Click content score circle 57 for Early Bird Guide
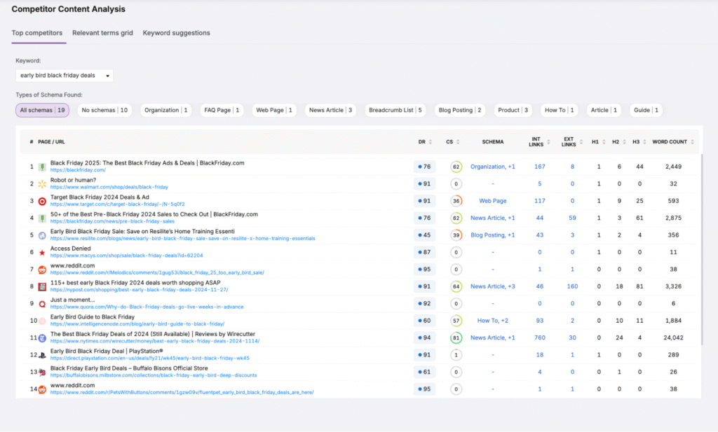The image size is (718, 432). [456, 321]
